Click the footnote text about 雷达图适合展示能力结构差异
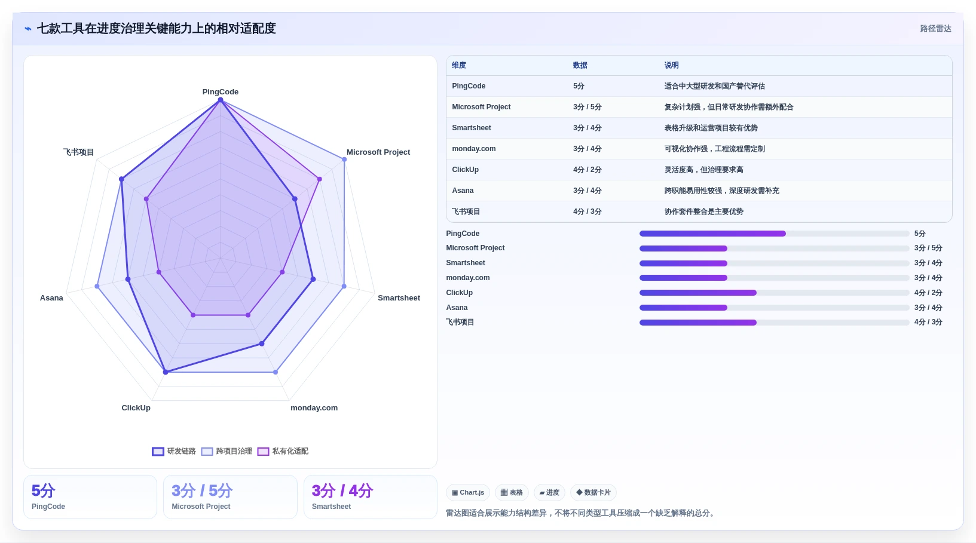The image size is (976, 543). click(582, 513)
